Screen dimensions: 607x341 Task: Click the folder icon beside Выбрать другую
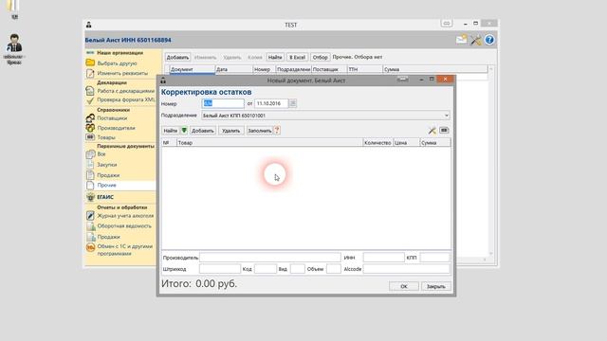(x=90, y=63)
